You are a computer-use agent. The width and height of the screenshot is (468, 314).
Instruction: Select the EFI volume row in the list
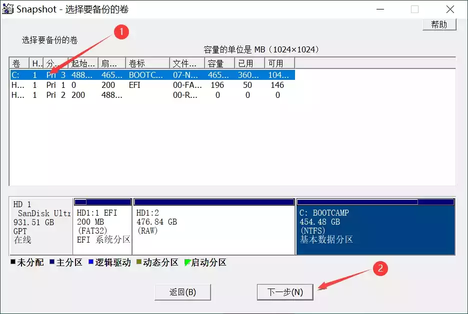coord(150,85)
